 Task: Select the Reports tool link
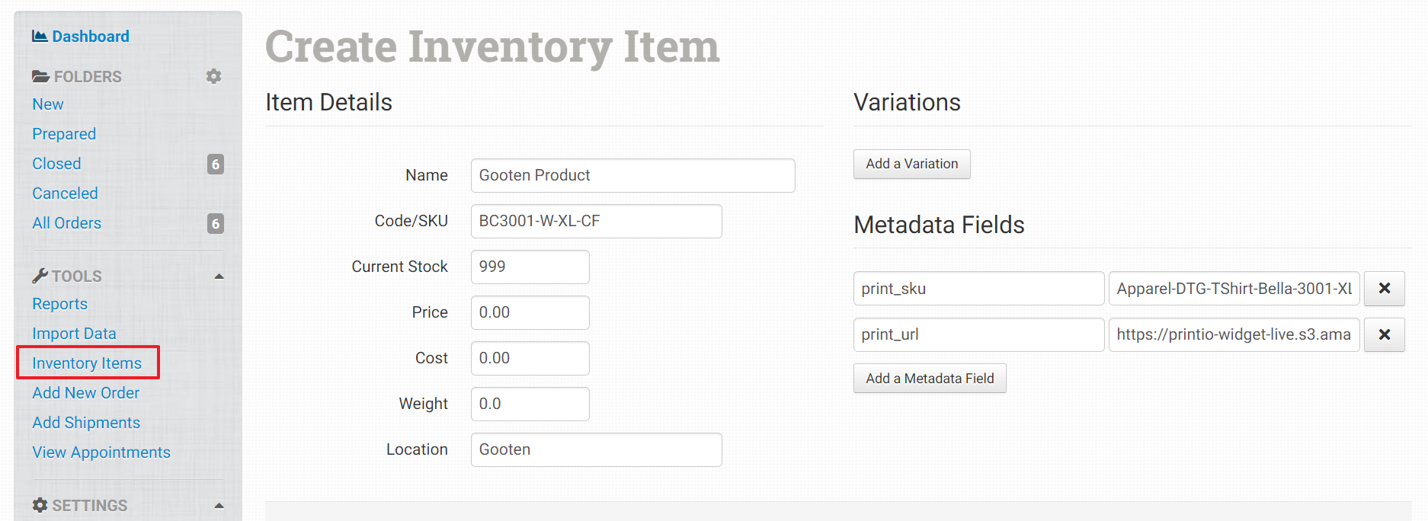(x=59, y=304)
